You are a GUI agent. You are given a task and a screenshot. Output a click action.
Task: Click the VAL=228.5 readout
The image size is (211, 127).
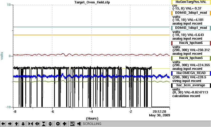[198, 77]
